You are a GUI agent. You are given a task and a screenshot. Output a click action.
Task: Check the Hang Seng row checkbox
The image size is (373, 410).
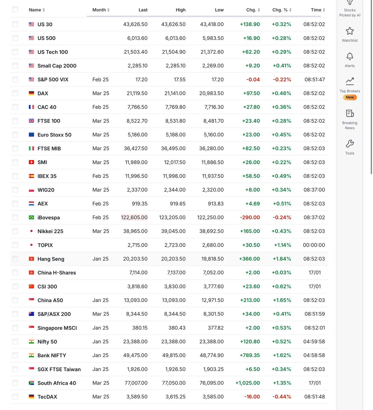pyautogui.click(x=15, y=259)
